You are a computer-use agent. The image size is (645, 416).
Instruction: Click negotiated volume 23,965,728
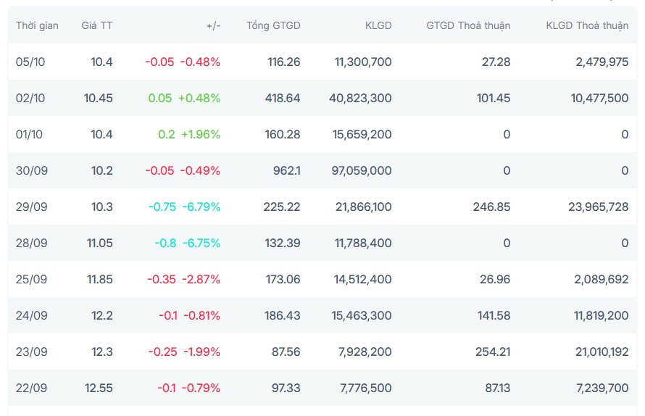click(x=598, y=207)
